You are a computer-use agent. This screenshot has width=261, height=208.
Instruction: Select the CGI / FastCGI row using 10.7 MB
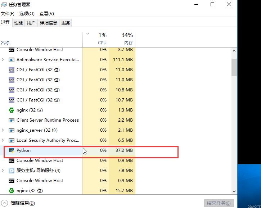[x=68, y=100]
